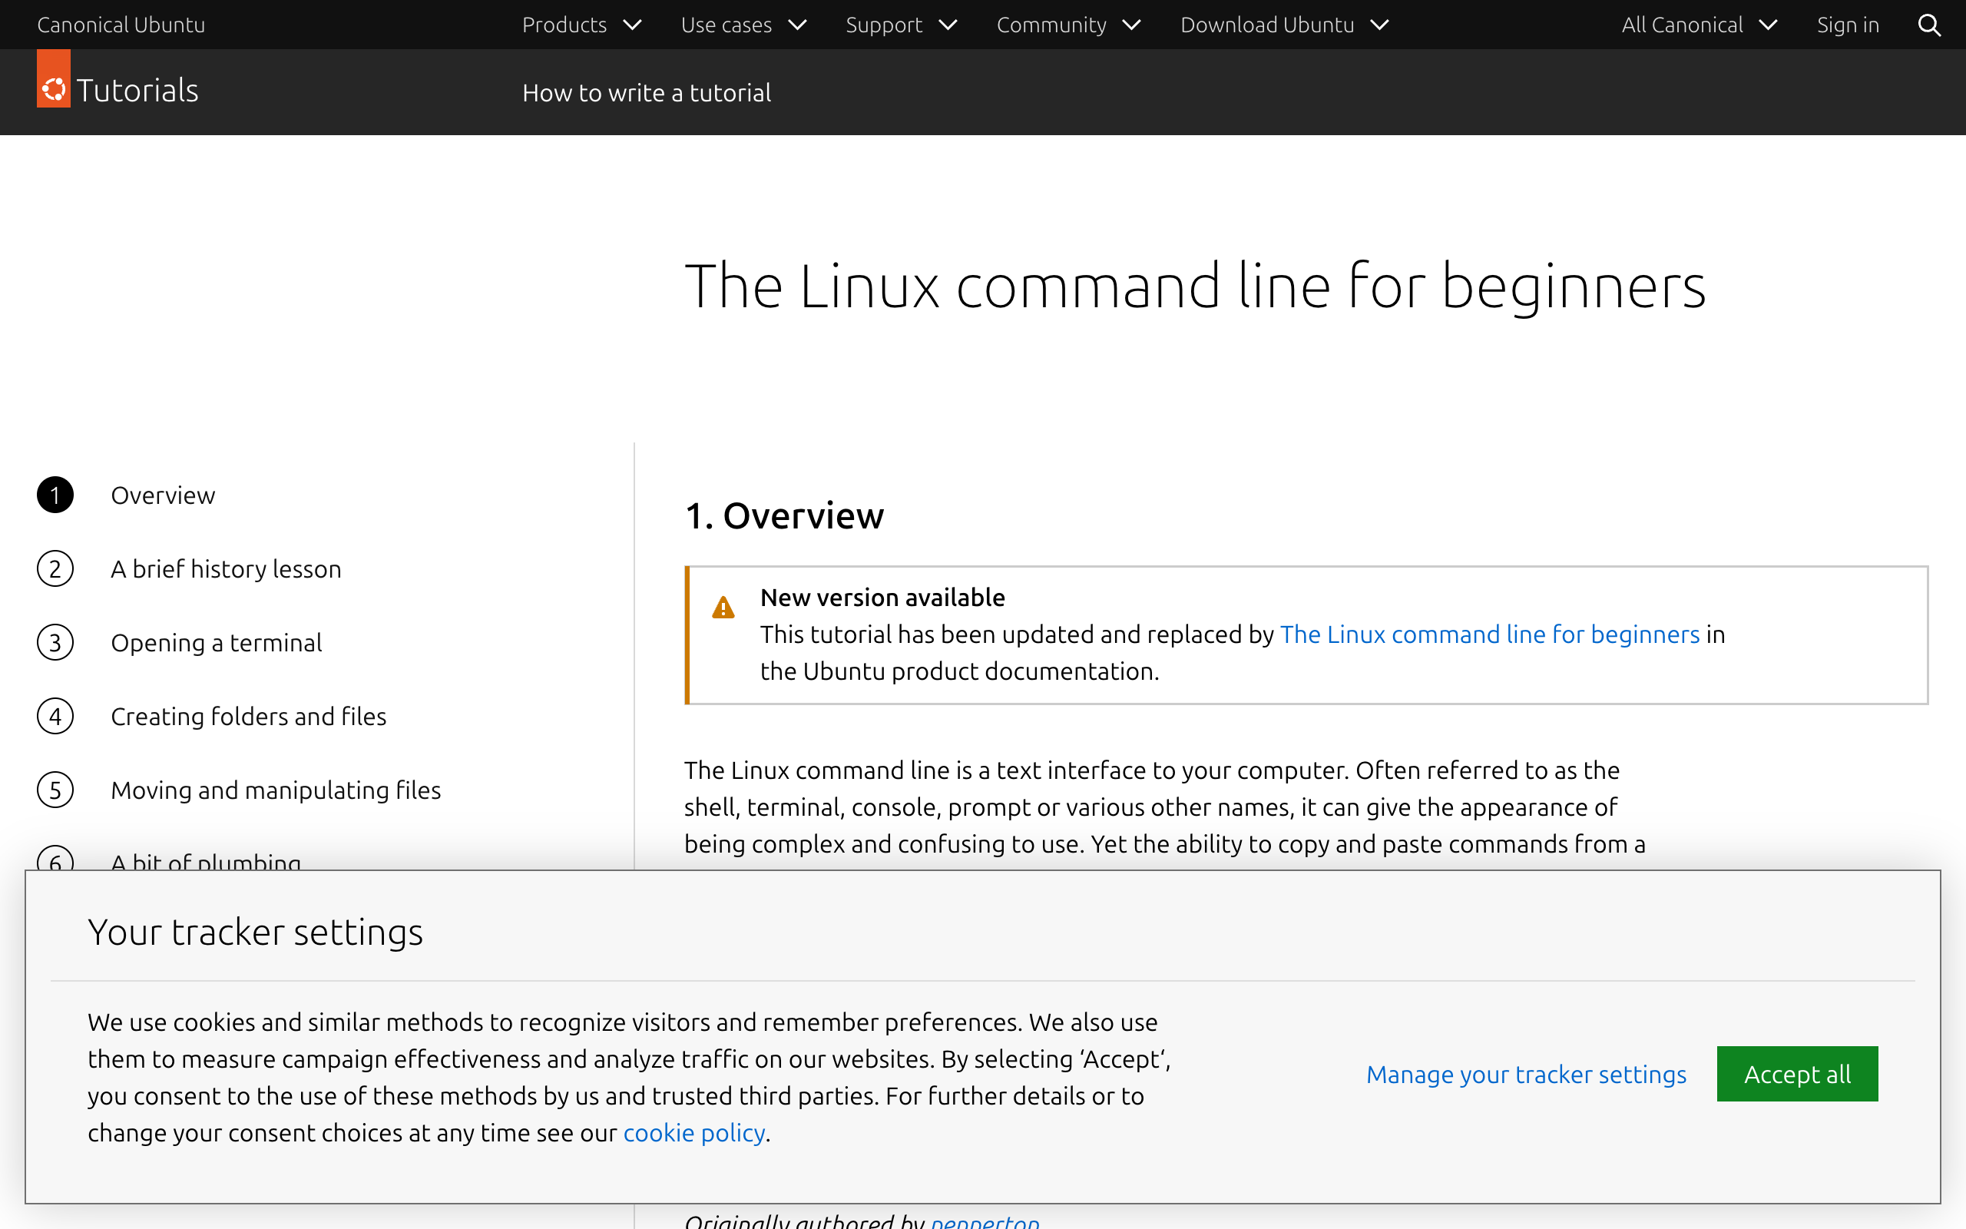Go to Canonical Ubuntu home link
The width and height of the screenshot is (1966, 1229).
point(121,25)
